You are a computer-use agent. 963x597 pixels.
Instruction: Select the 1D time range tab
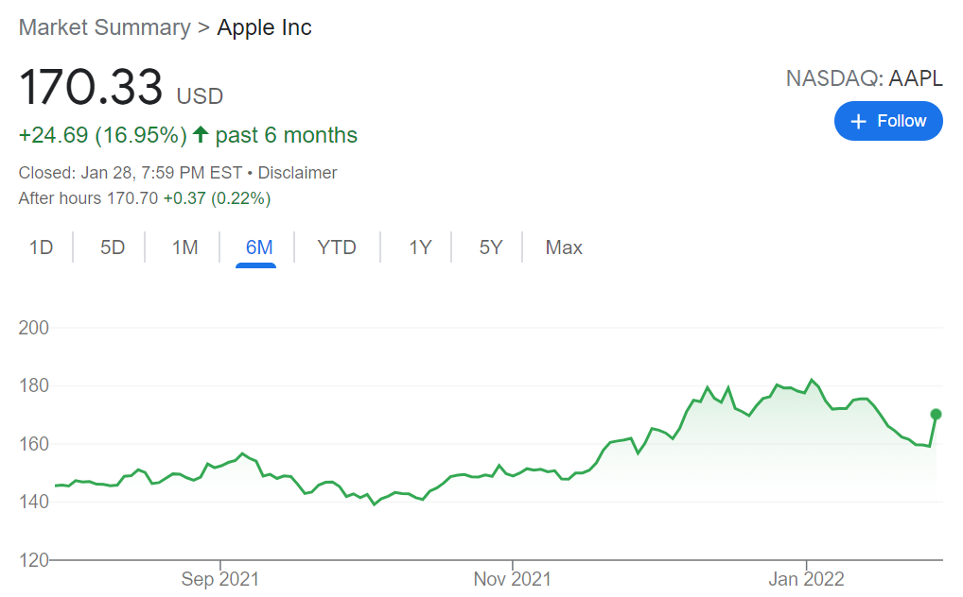coord(41,247)
